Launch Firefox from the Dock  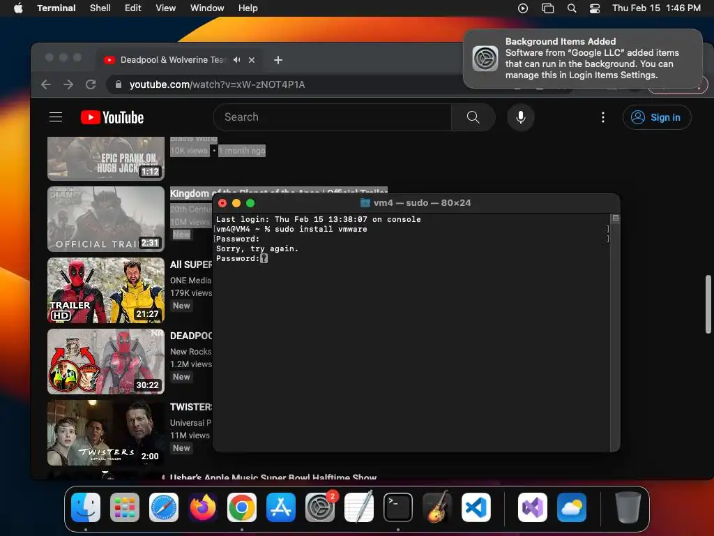[x=203, y=507]
